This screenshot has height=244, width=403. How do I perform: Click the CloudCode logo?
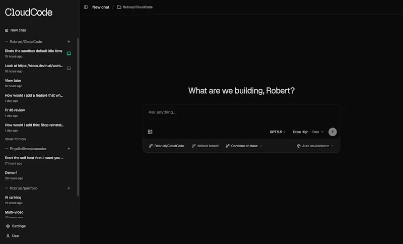29,12
